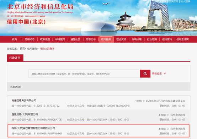Open 行业信用 navigation item
This screenshot has height=139, width=197.
coord(152,39)
